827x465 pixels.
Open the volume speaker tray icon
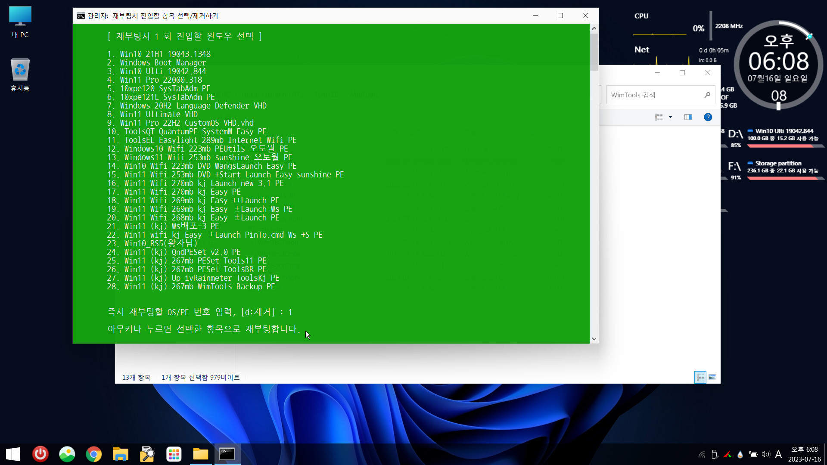coord(766,454)
